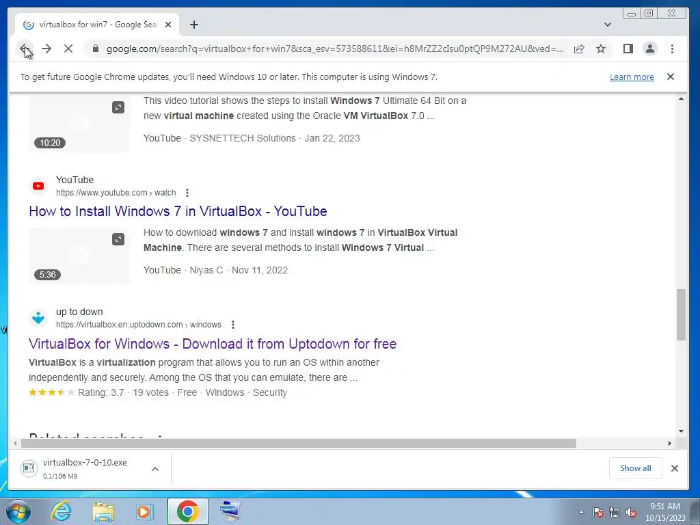Open Chrome side panel
Viewport: 700px width, 525px height.
coord(628,49)
